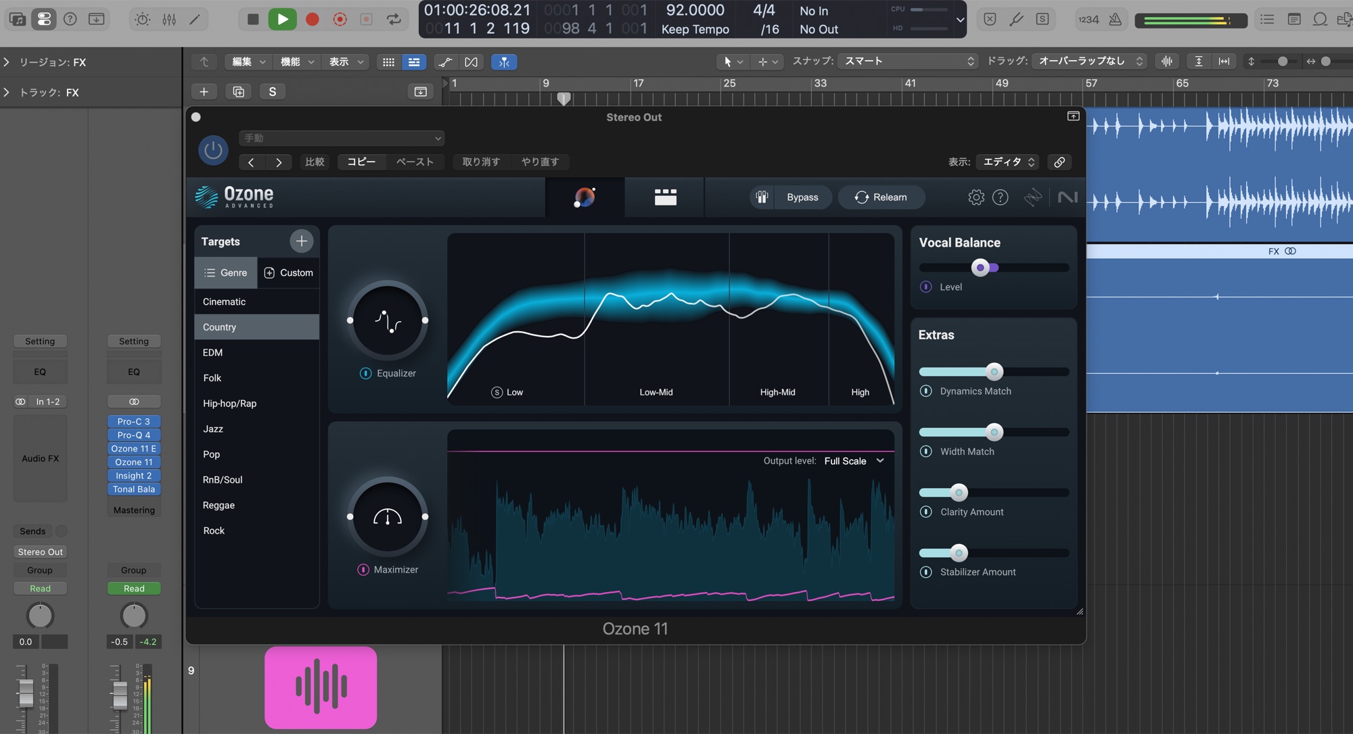Expand the トラック: FX disclosure triangle

(x=7, y=92)
